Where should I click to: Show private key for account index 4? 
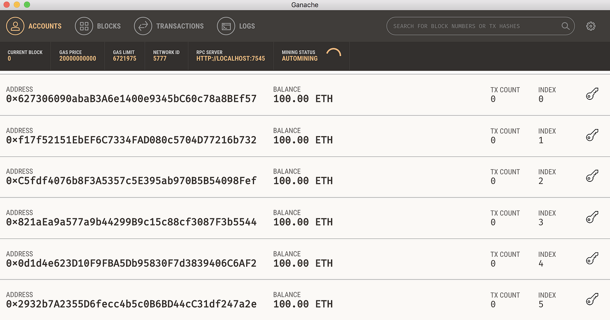coord(592,259)
